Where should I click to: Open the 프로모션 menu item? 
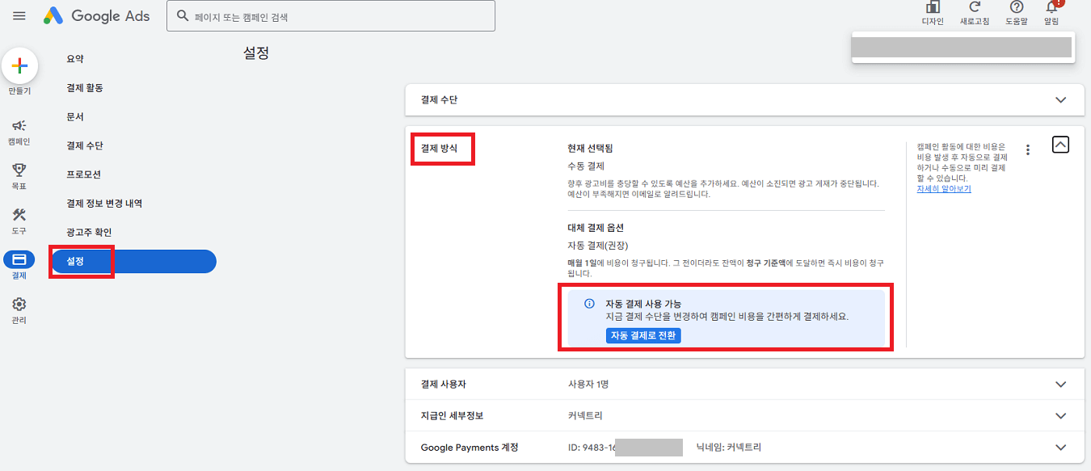pos(84,175)
